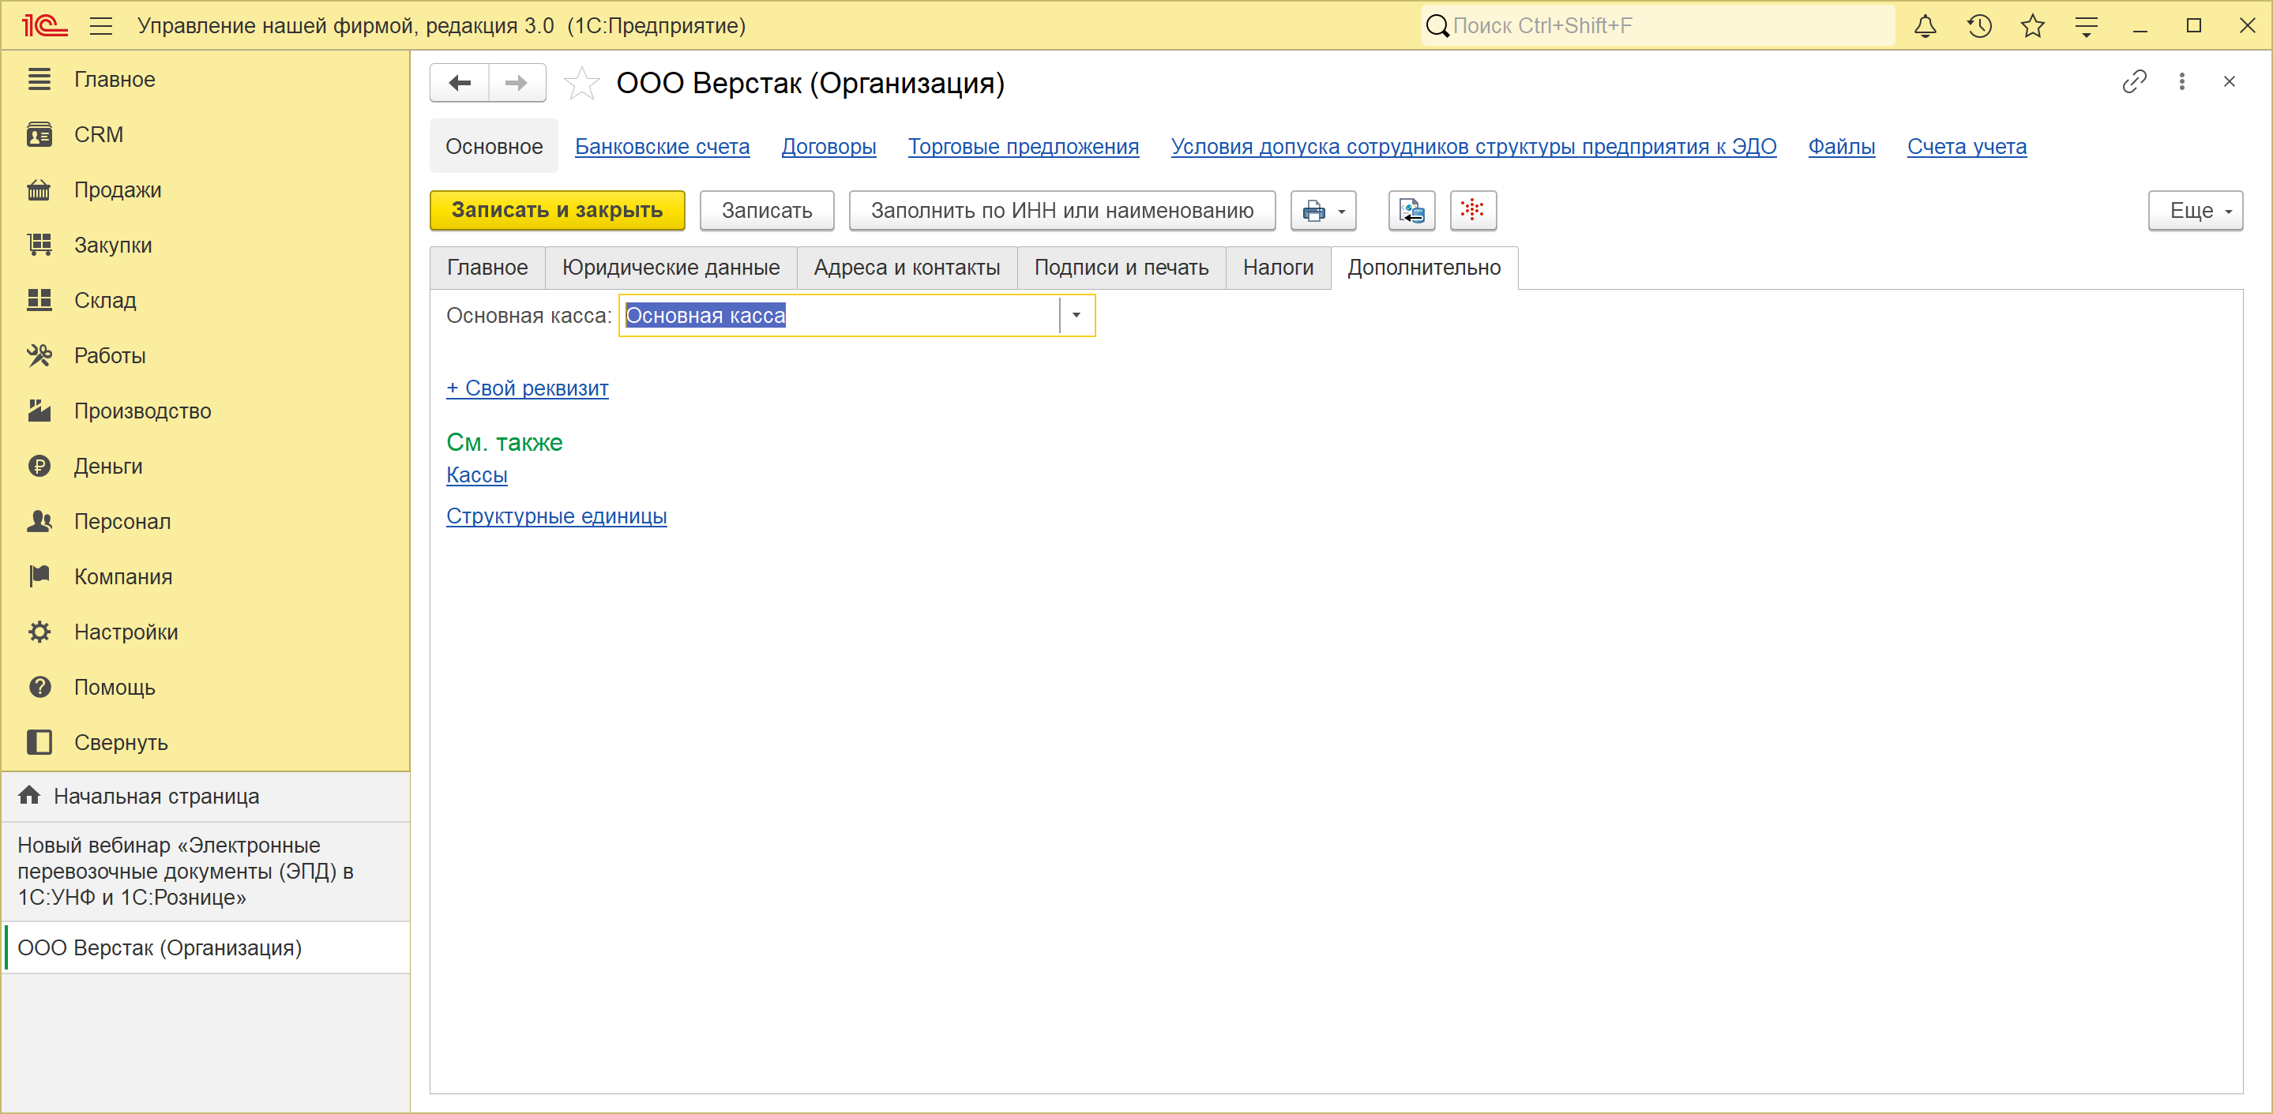Image resolution: width=2273 pixels, height=1114 pixels.
Task: Open the Работы section
Action: [205, 356]
